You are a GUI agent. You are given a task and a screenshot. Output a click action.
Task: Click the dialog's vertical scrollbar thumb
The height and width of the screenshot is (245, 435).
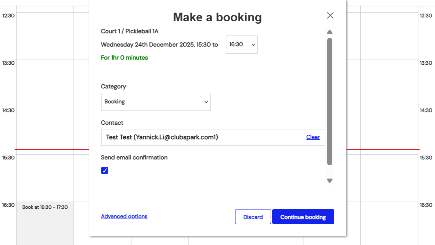coord(330,101)
